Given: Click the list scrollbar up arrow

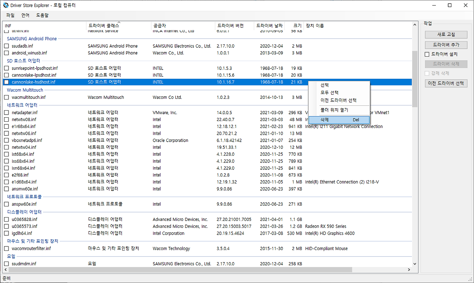Looking at the screenshot, I should pyautogui.click(x=415, y=24).
